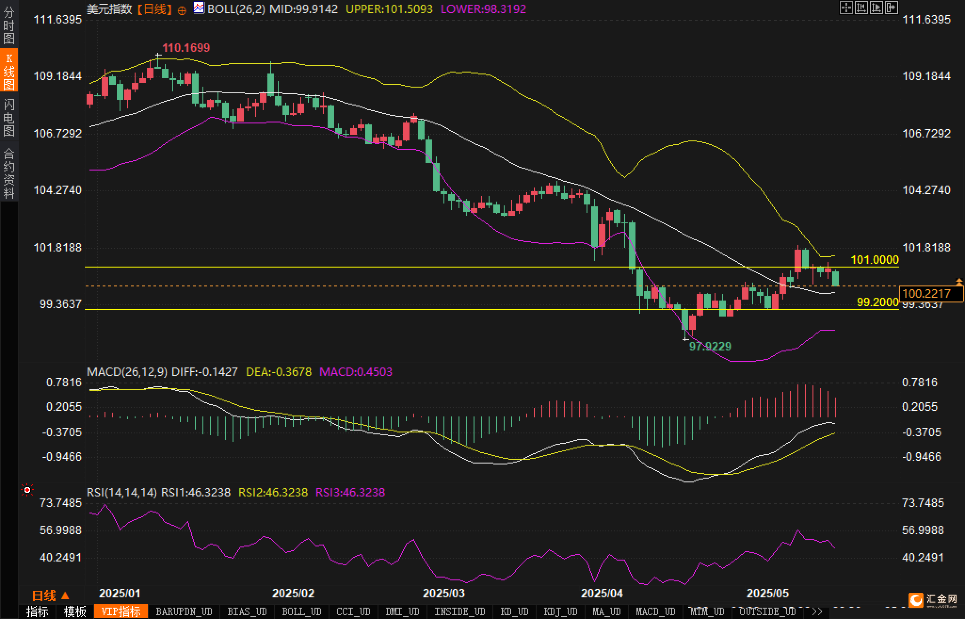Screen dimensions: 965x619
Task: Click the chart shift-left axis icon
Action: point(861,8)
